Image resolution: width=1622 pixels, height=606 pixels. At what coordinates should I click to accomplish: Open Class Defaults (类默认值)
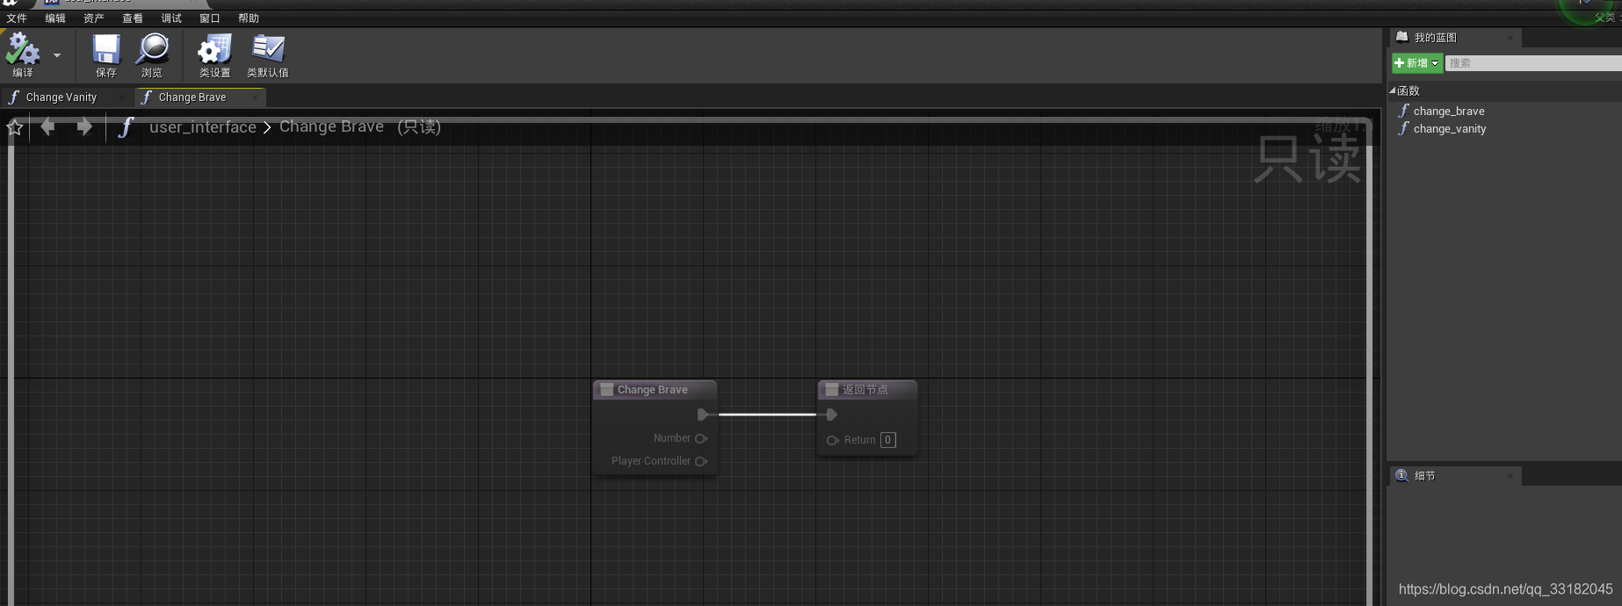coord(268,49)
